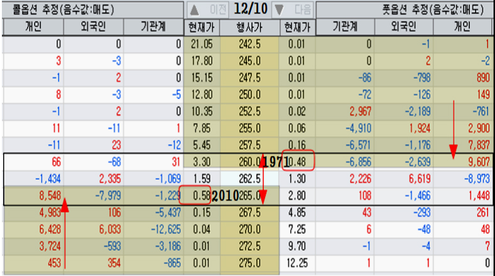Click the up triangle previous-expiry arrow

tap(194, 9)
